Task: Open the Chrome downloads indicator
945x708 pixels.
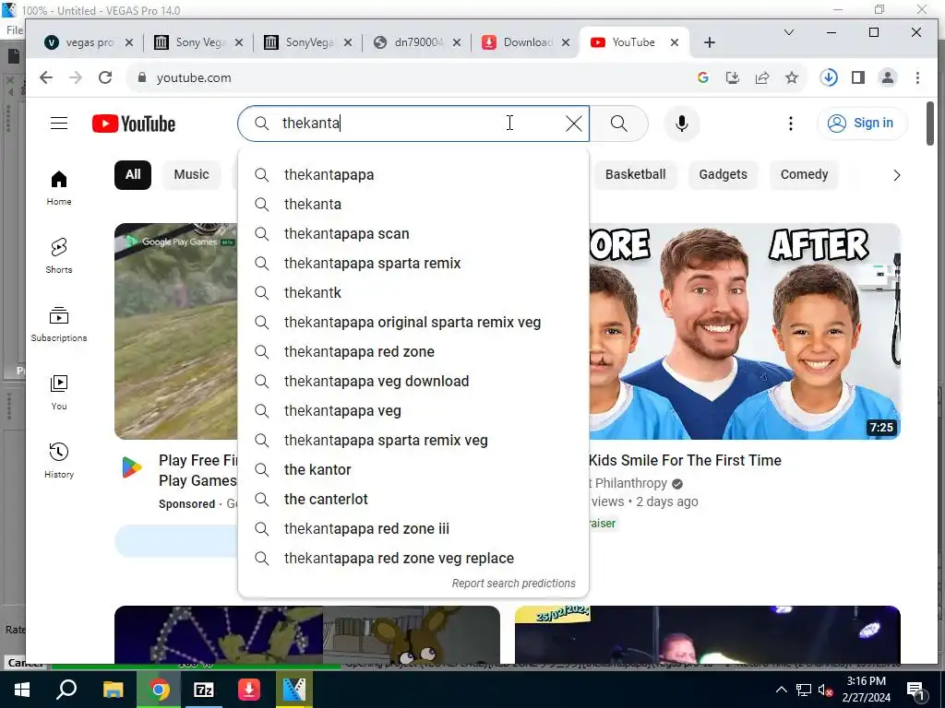Action: tap(829, 77)
